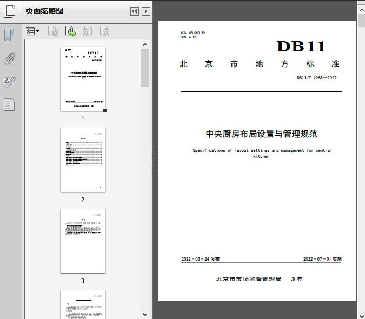Select the partially visible page 4 thumbnail
365x319 pixels.
click(83, 304)
